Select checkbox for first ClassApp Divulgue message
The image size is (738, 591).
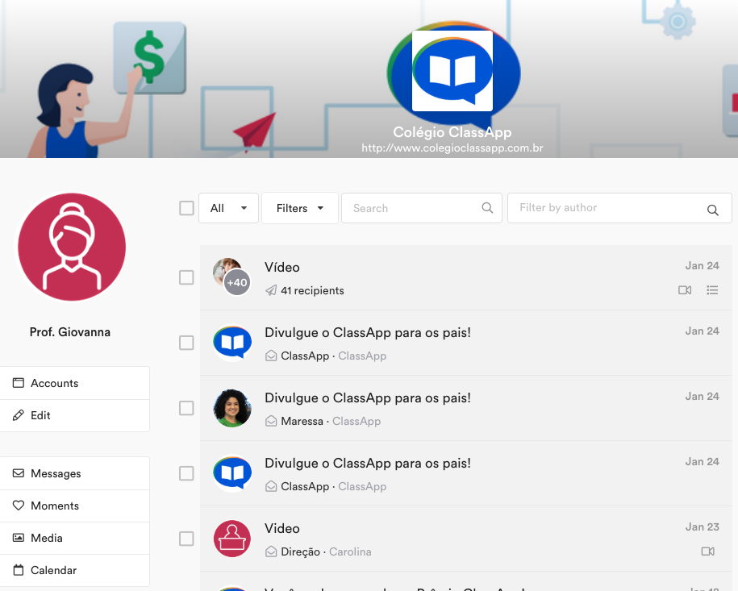pos(186,343)
